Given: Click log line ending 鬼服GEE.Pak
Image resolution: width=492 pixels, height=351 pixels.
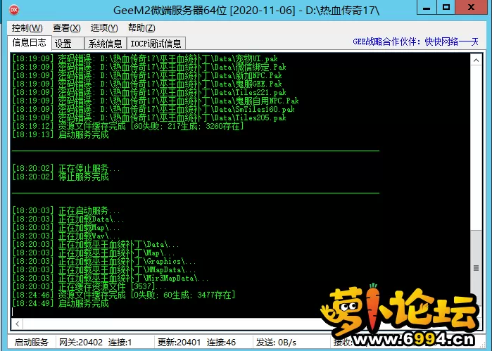Looking at the screenshot, I should (147, 84).
